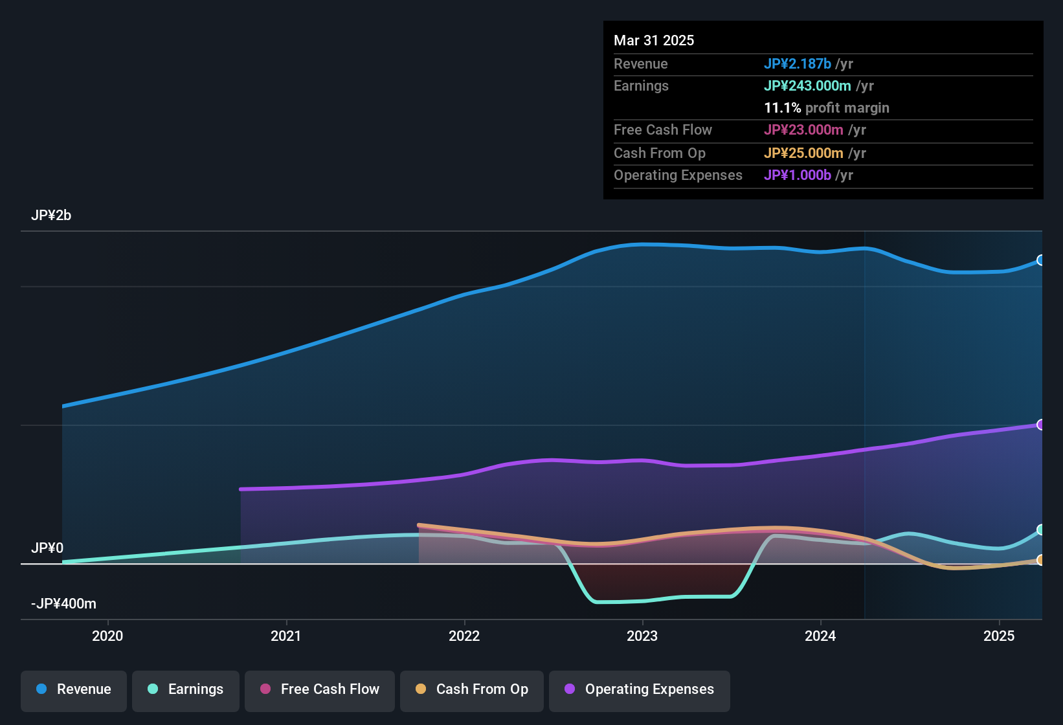Select the Cash From Op legend item
Screen dimensions: 1063x725
click(x=471, y=689)
